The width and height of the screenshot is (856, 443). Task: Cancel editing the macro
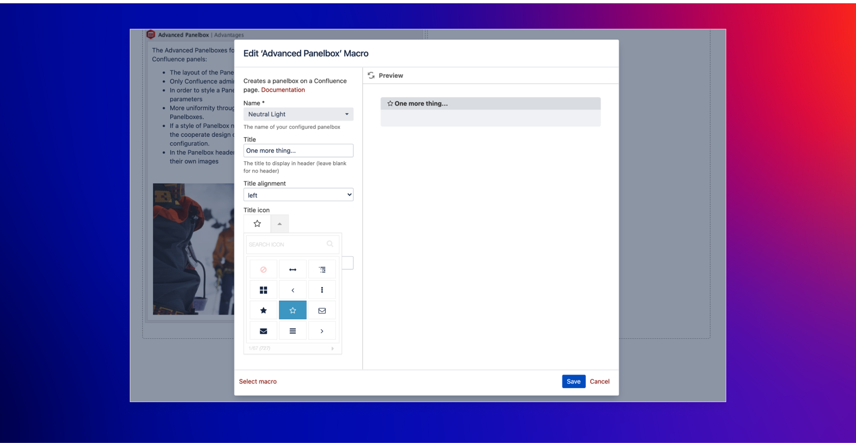click(599, 381)
